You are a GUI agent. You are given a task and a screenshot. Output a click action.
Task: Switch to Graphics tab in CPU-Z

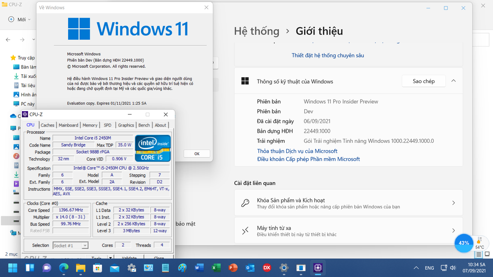126,125
